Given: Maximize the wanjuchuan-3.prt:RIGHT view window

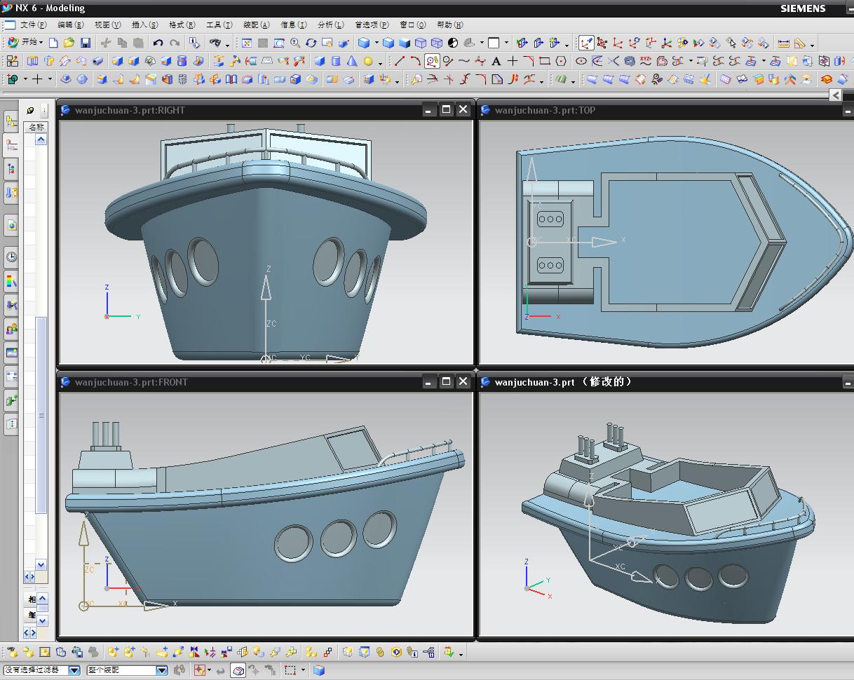Looking at the screenshot, I should click(446, 109).
